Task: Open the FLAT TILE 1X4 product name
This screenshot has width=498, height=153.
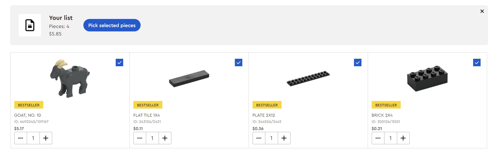Action: 147,115
